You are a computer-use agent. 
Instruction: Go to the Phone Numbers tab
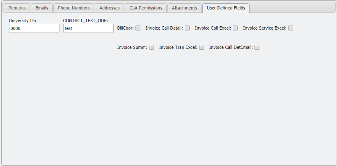(73, 8)
